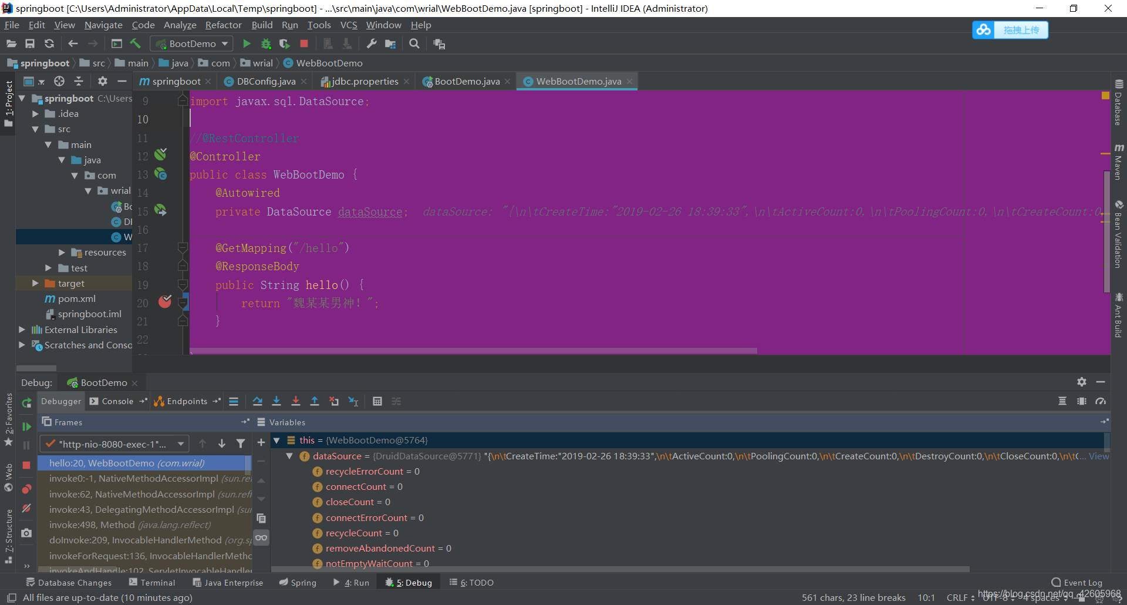Image resolution: width=1127 pixels, height=605 pixels.
Task: Click Step Out in debugger toolbar
Action: [315, 401]
